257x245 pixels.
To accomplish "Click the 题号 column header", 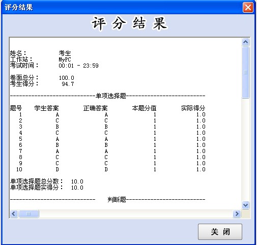I will tap(16, 108).
